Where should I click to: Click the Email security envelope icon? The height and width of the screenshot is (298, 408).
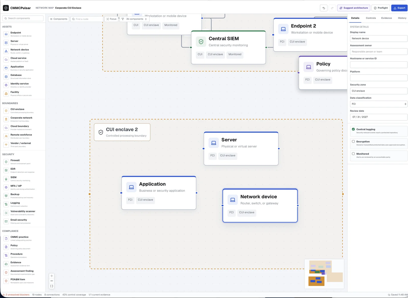pyautogui.click(x=6, y=221)
